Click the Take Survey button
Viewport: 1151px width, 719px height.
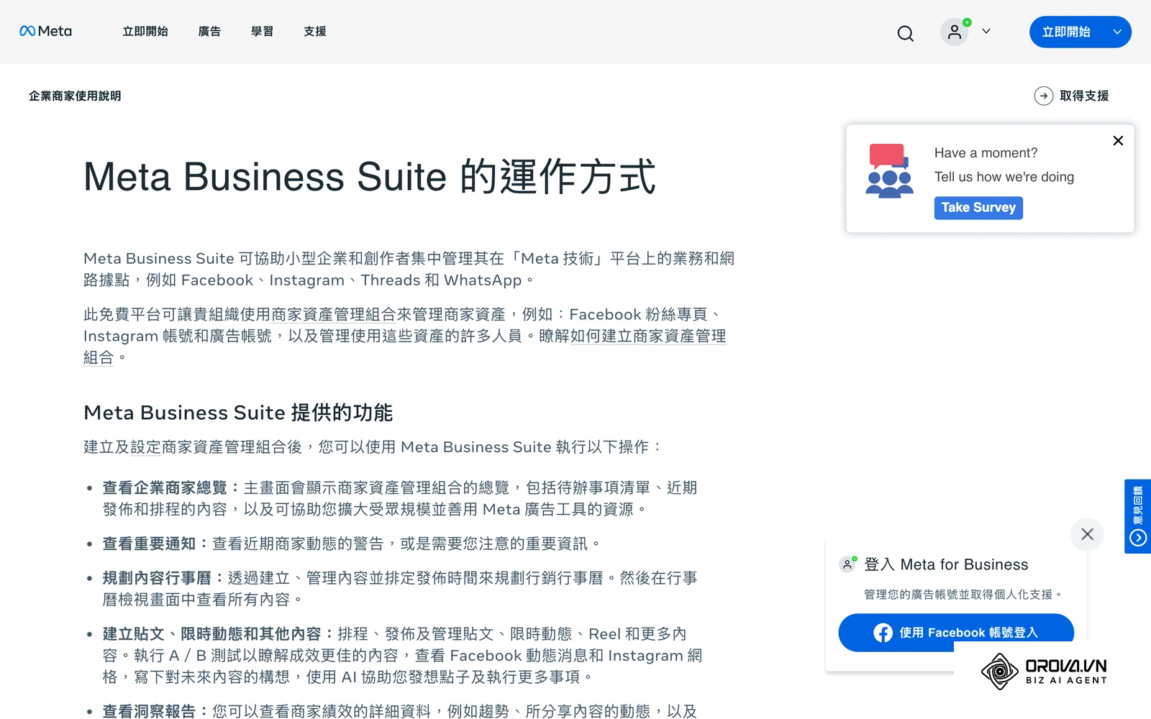tap(978, 208)
